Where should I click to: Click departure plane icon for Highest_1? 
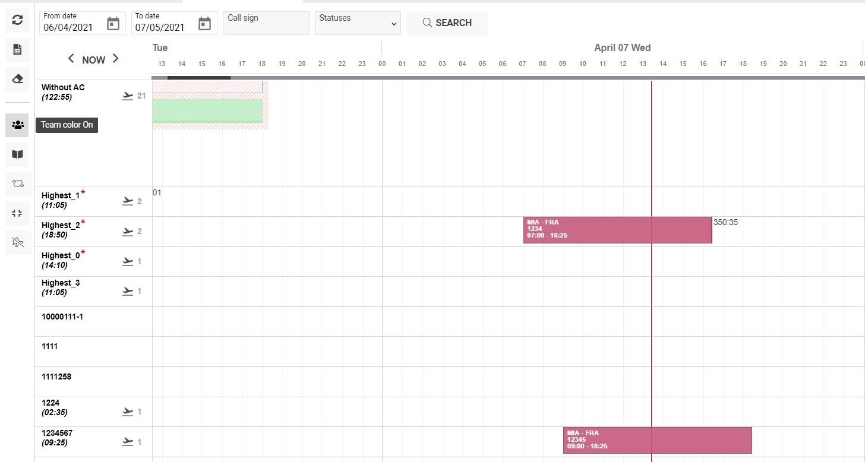128,201
